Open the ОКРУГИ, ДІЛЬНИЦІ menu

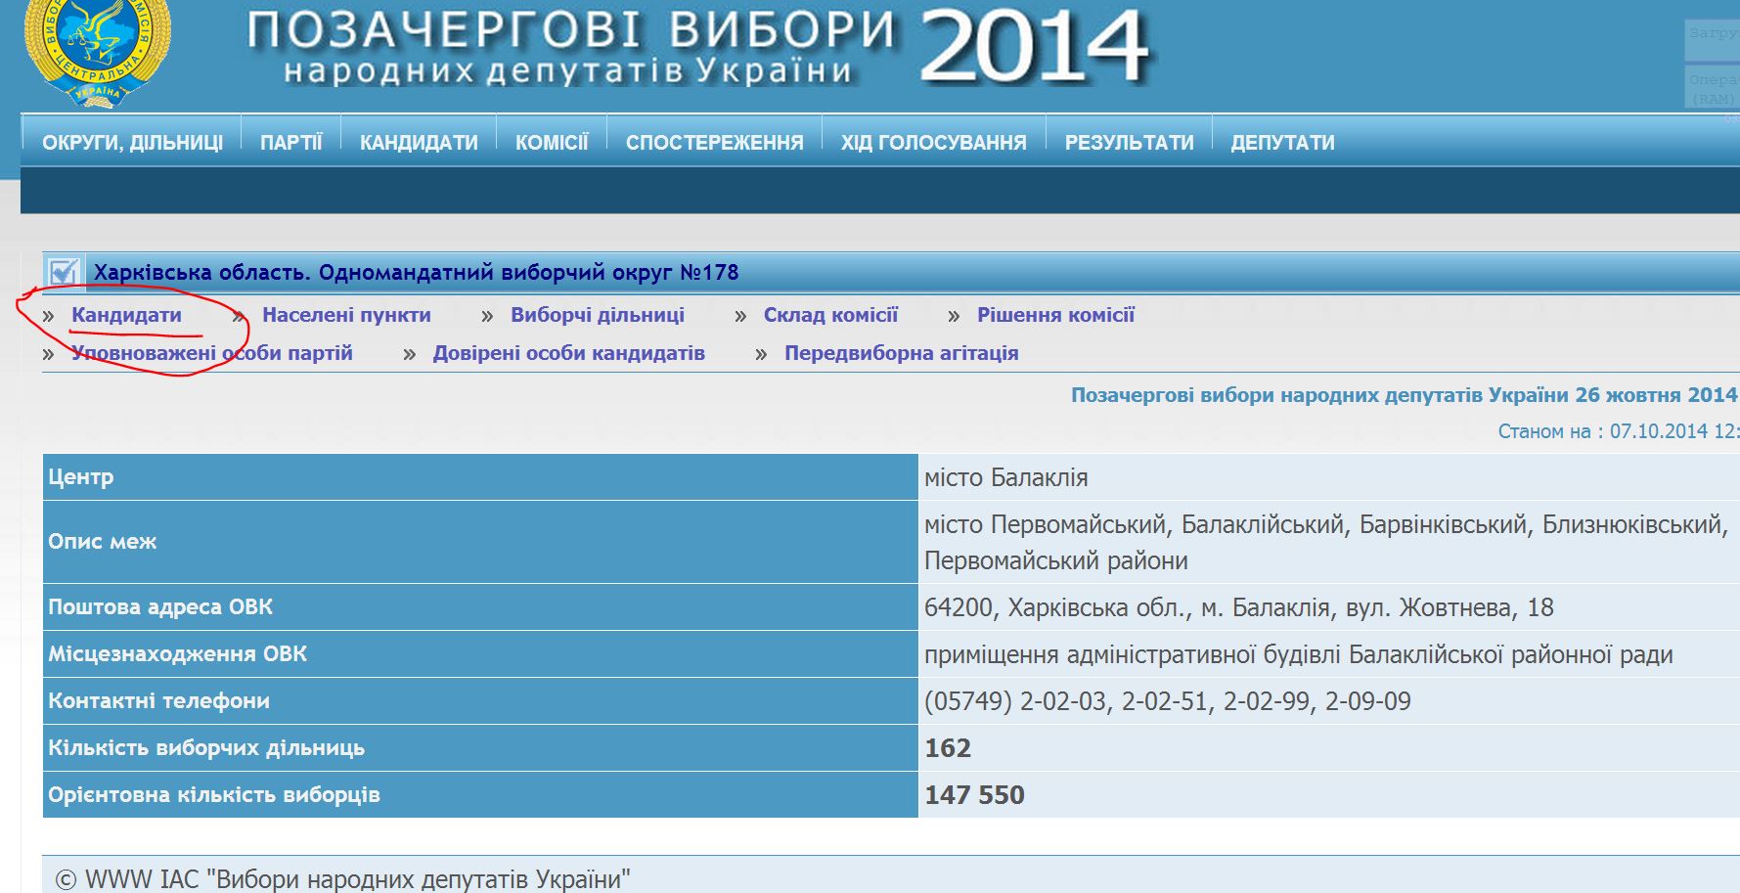click(x=132, y=143)
